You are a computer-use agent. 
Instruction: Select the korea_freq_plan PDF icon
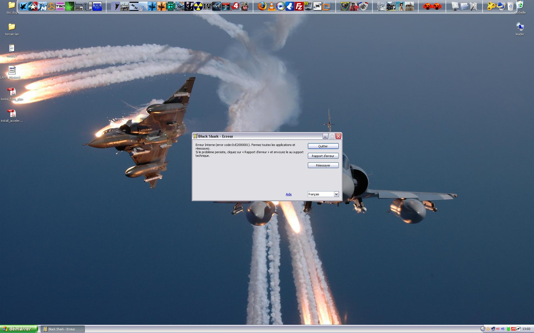[12, 94]
